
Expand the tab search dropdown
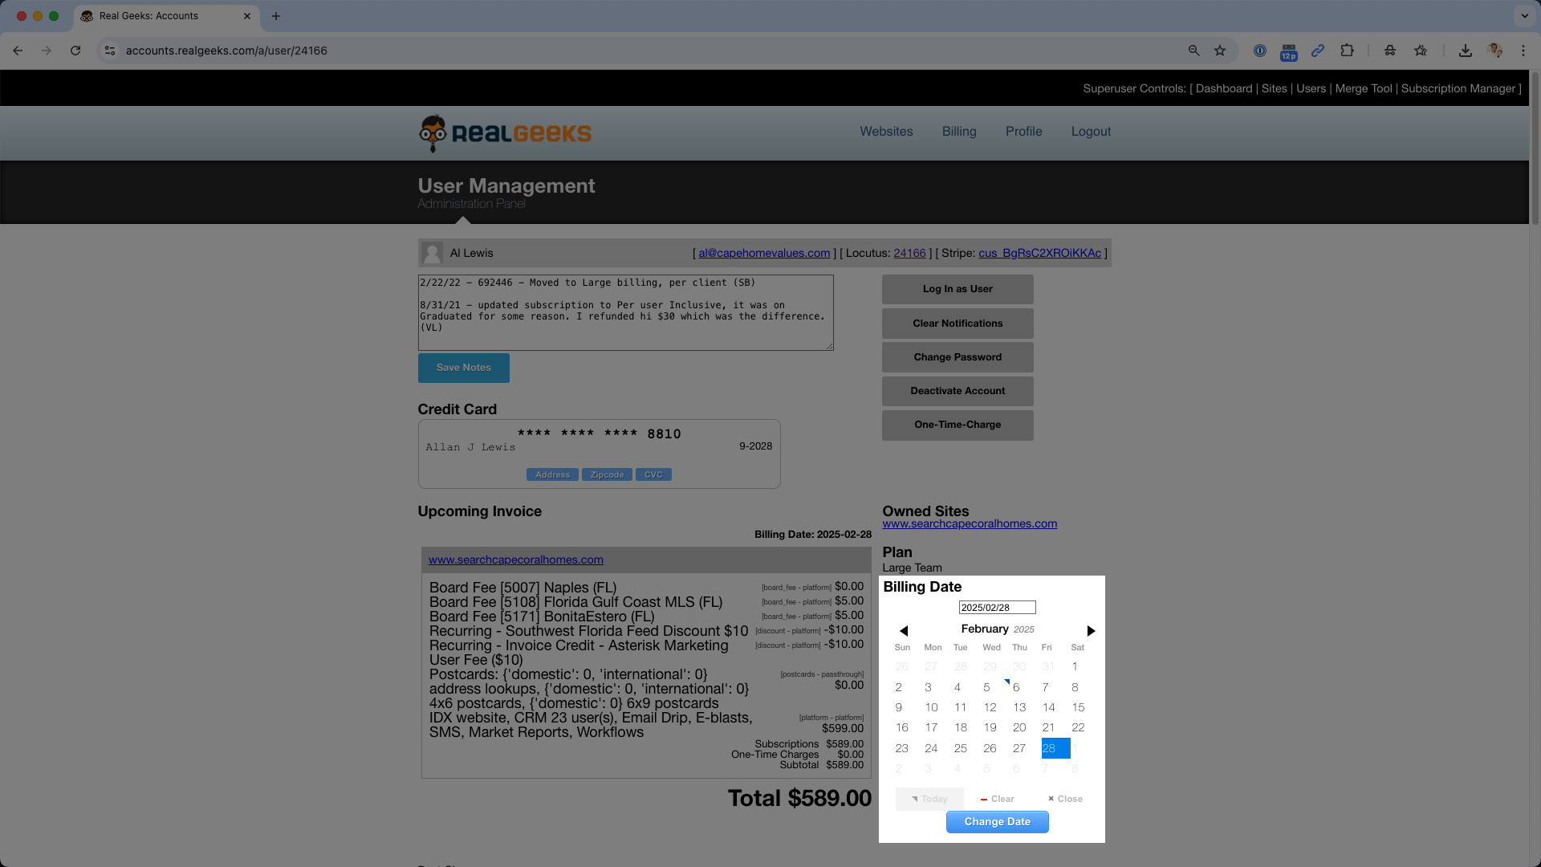pos(1524,16)
